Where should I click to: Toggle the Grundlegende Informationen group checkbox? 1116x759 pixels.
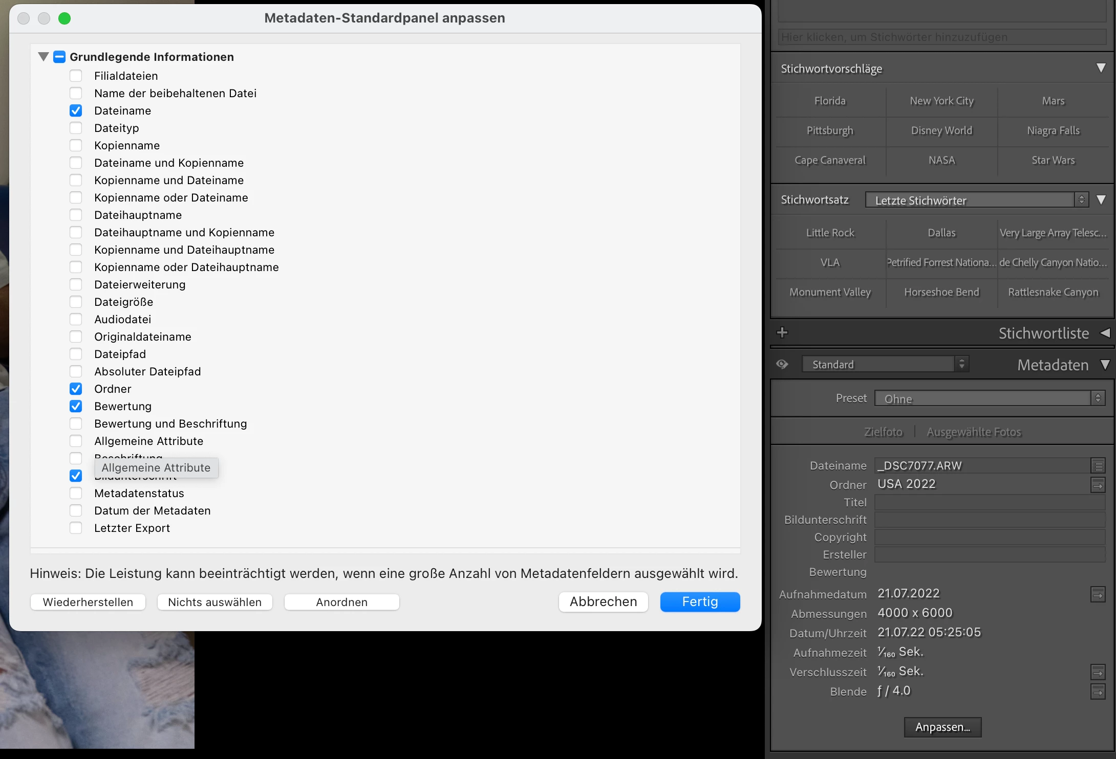tap(59, 57)
